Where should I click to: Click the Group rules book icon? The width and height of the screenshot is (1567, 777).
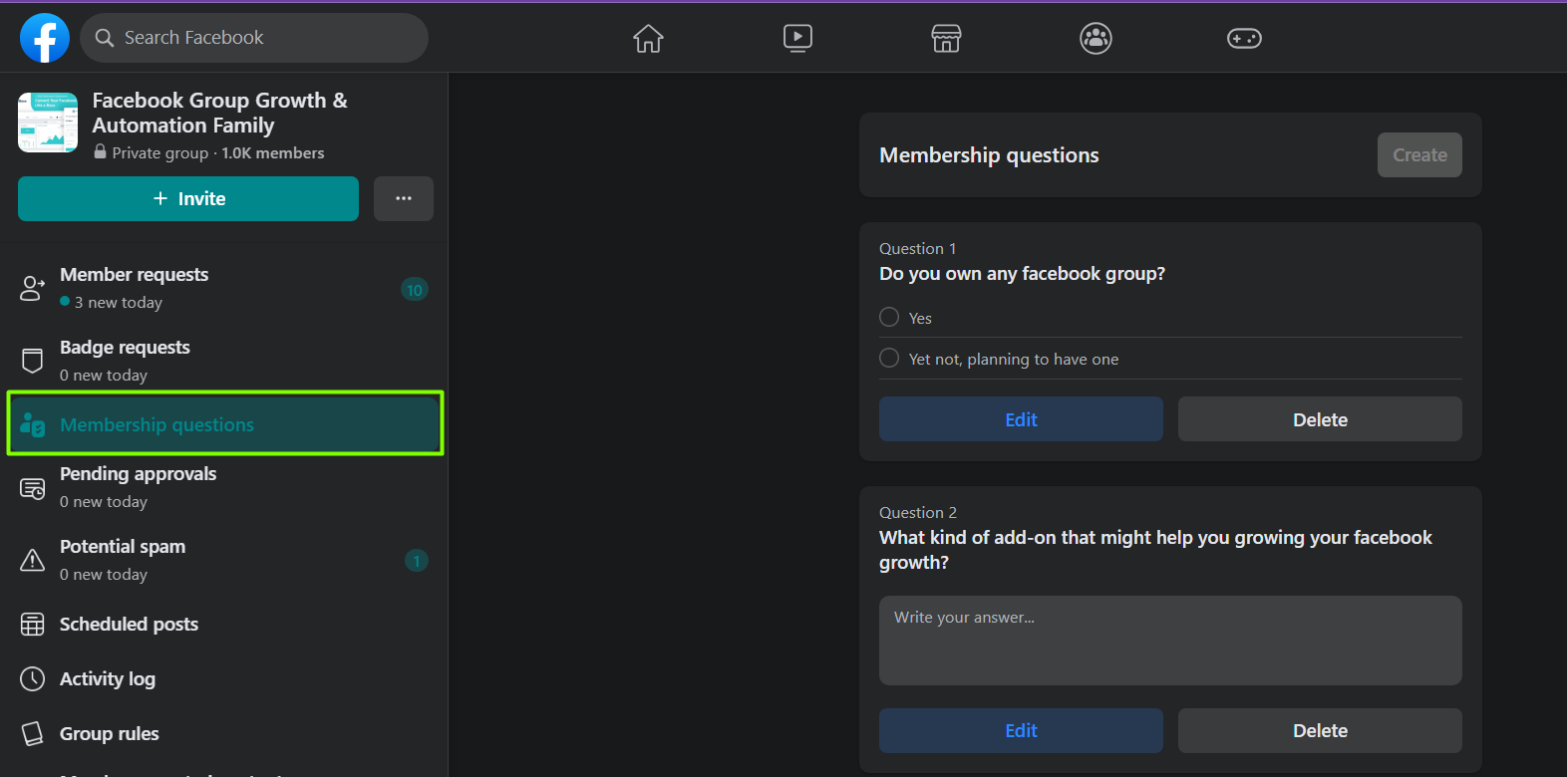click(x=32, y=734)
